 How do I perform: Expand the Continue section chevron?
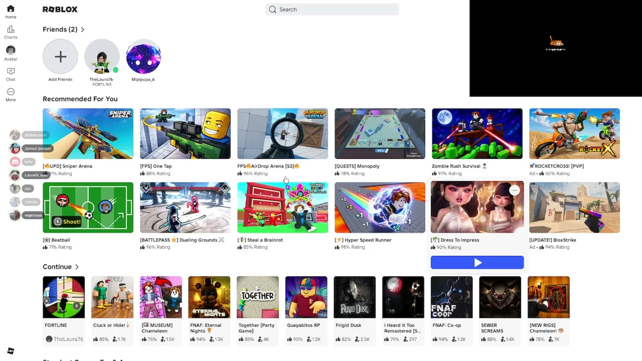[77, 267]
